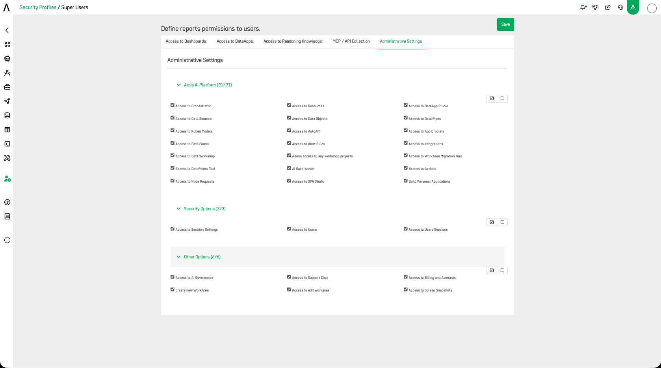Click 'Access to edit workarea' label
The image size is (661, 368).
(310, 291)
